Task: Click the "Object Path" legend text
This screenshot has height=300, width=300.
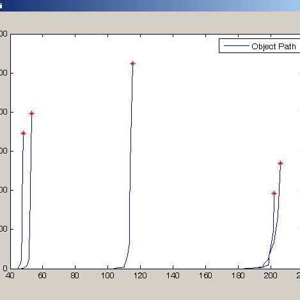Action: pos(274,47)
